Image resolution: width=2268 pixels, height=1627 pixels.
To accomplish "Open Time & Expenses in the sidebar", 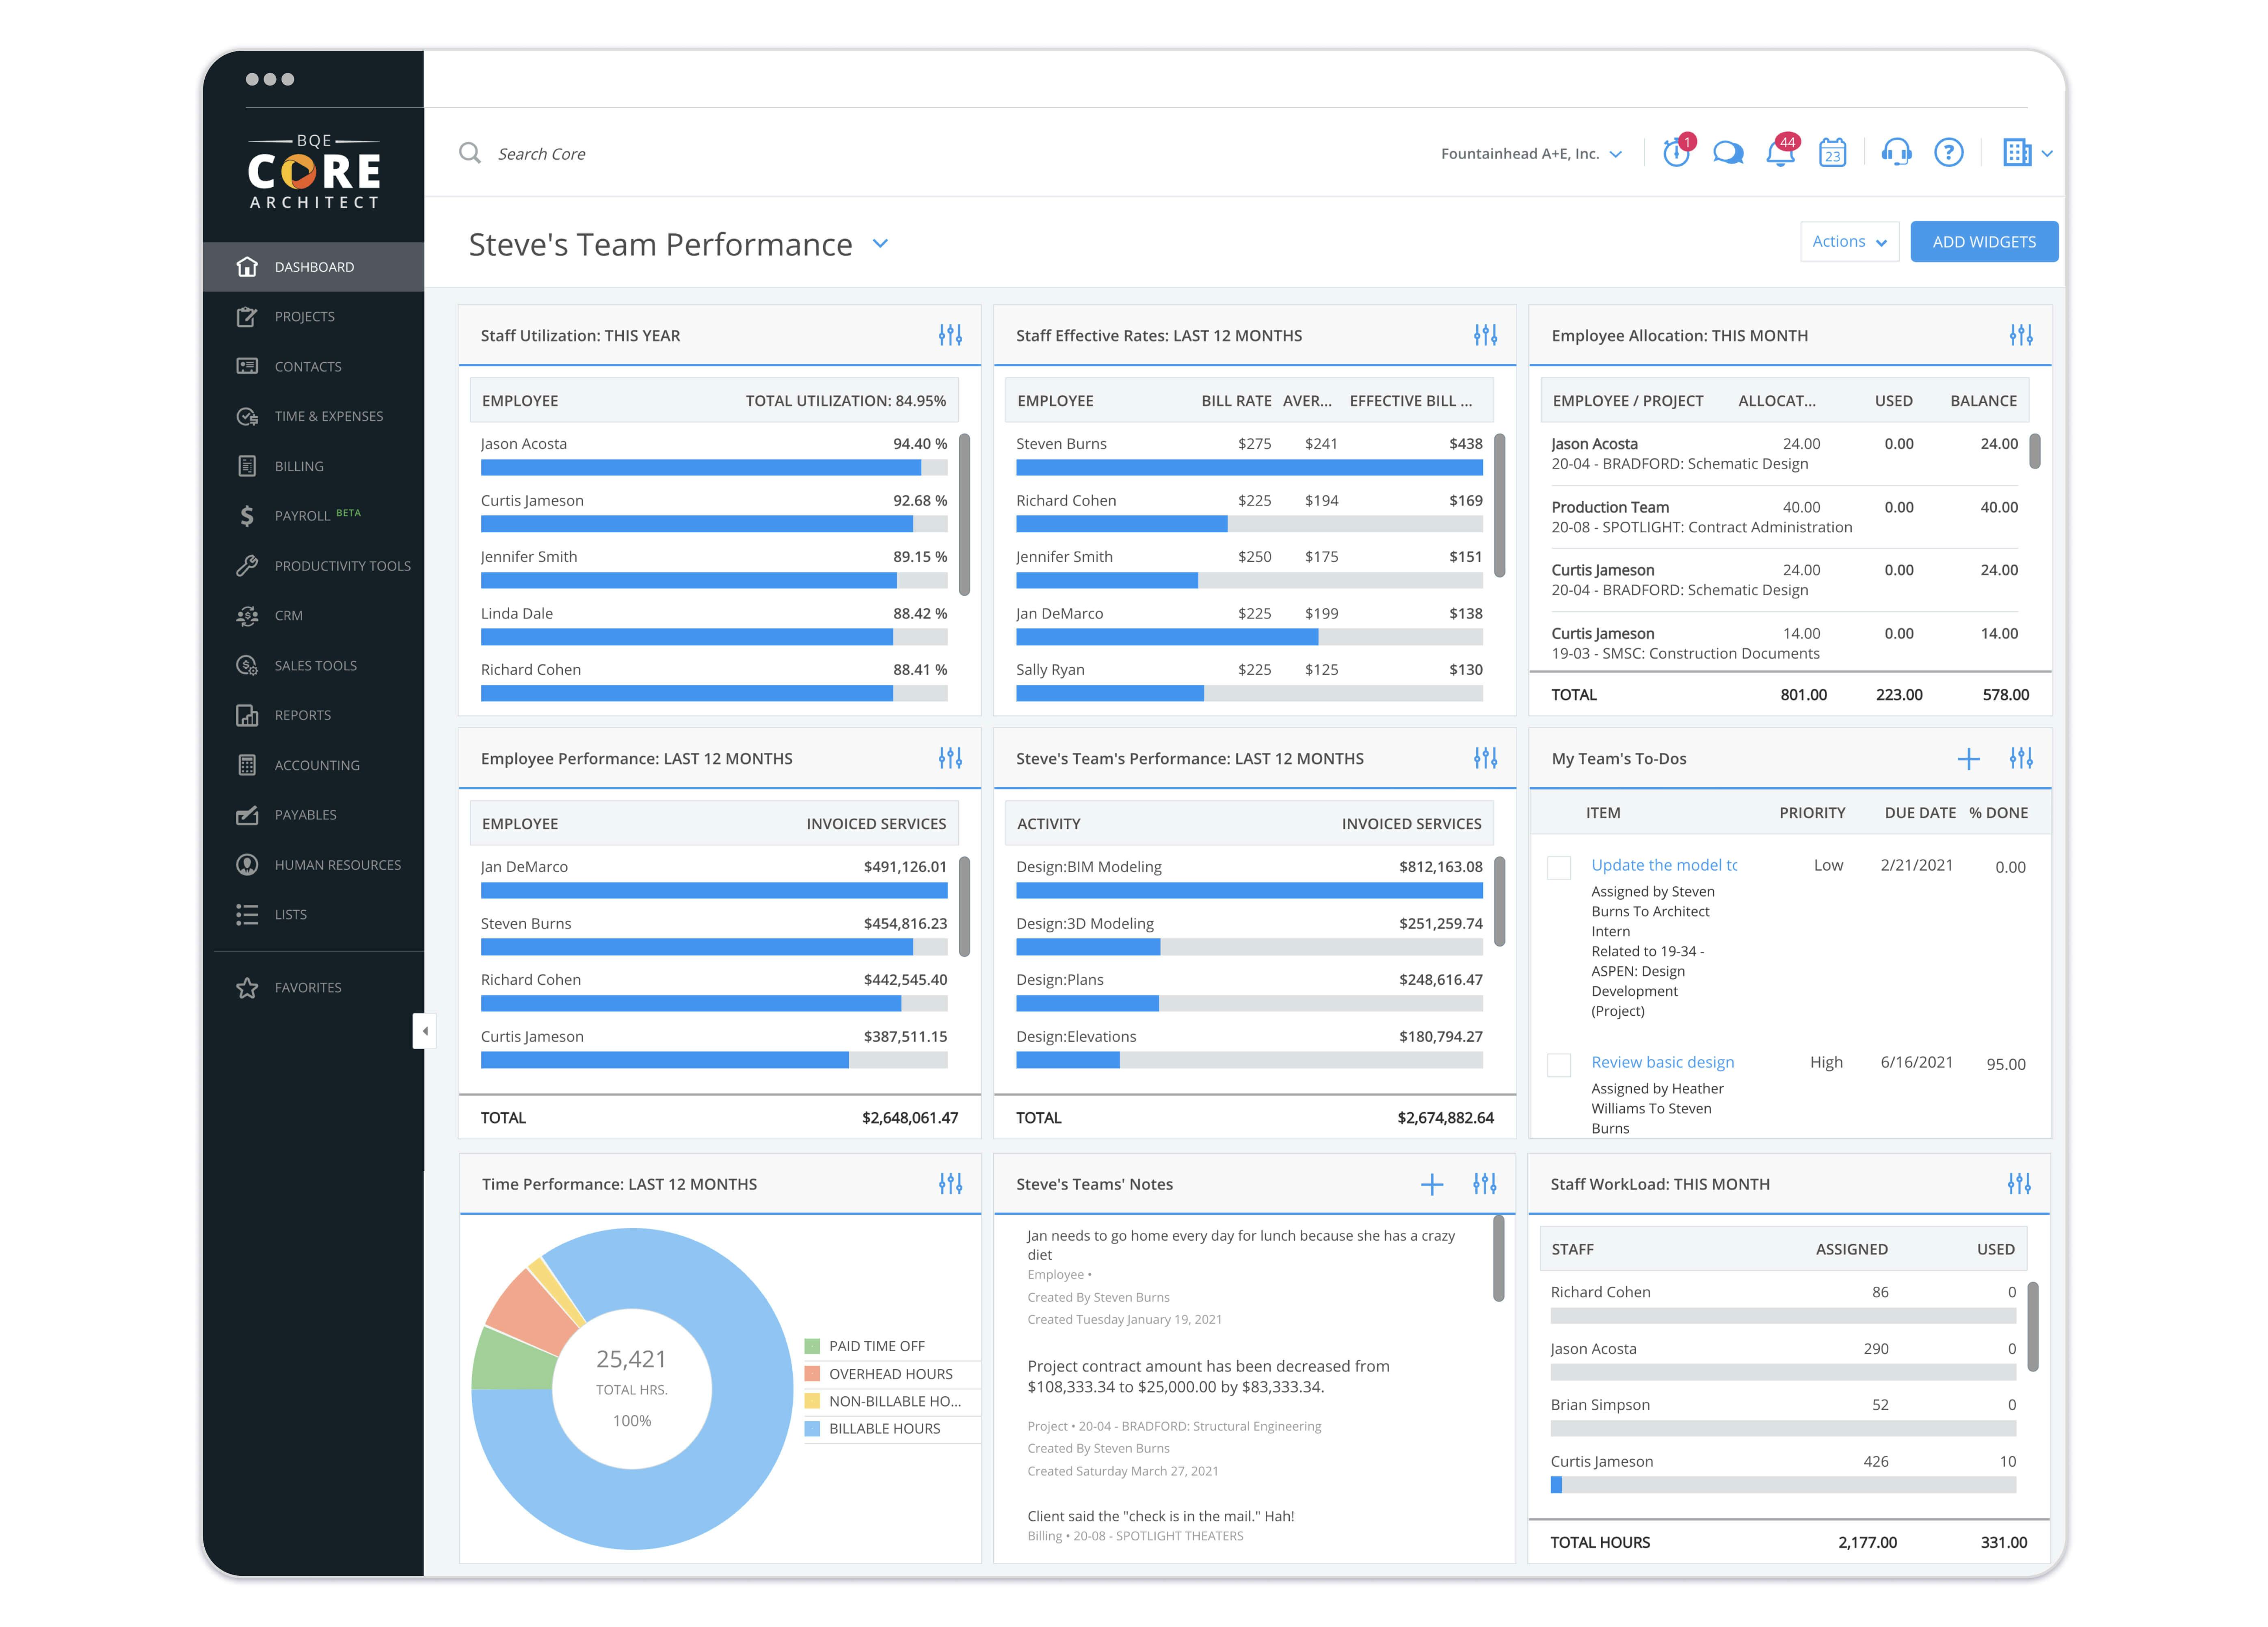I will (x=328, y=416).
